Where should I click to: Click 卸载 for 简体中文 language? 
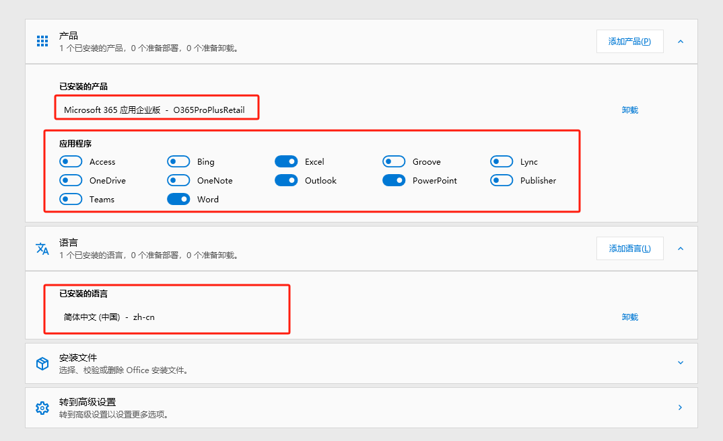point(630,317)
